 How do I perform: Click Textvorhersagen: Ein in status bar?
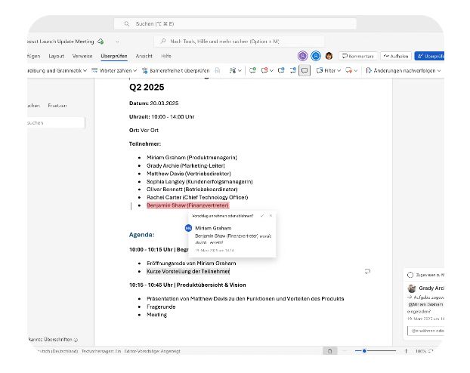pyautogui.click(x=101, y=351)
